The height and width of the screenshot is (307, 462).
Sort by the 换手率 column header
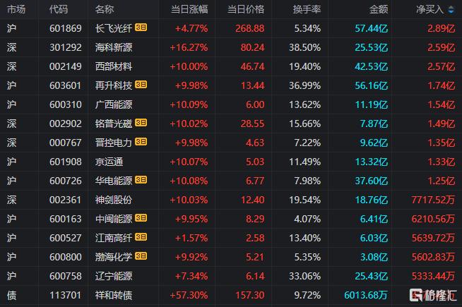pos(307,10)
